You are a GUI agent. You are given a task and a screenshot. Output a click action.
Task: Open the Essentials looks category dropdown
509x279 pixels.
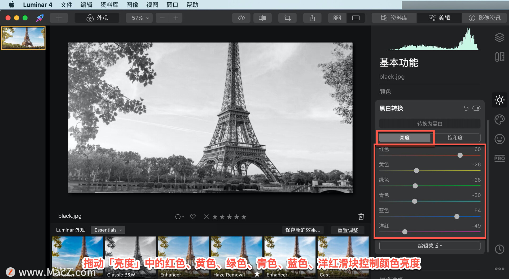tap(108, 230)
